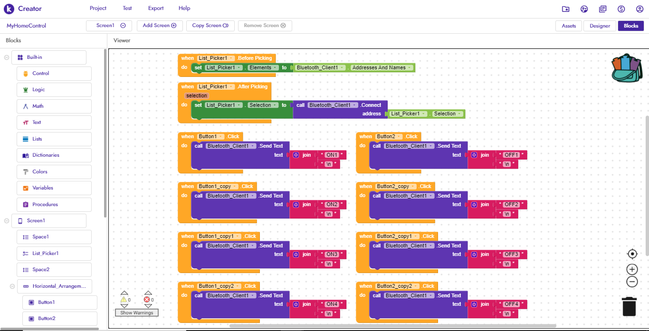The height and width of the screenshot is (331, 649).
Task: Click the ON1 join block gear icon
Action: [x=296, y=155]
